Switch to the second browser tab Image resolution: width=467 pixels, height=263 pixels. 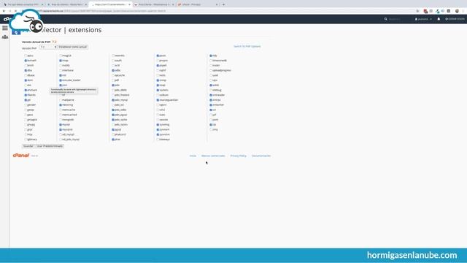(x=66, y=4)
